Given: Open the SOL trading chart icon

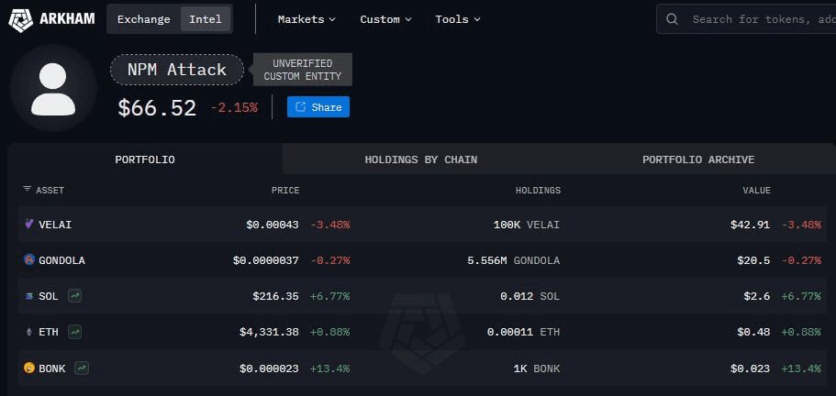Looking at the screenshot, I should click(x=74, y=296).
